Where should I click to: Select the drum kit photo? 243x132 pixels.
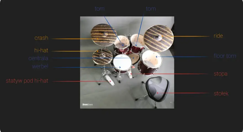[127, 62]
